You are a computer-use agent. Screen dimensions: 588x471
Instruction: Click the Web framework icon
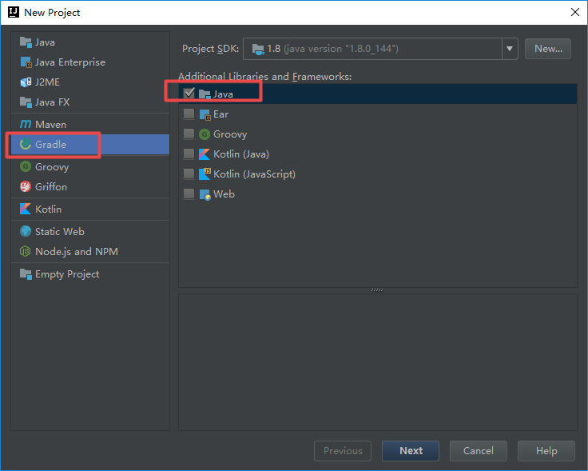(205, 194)
